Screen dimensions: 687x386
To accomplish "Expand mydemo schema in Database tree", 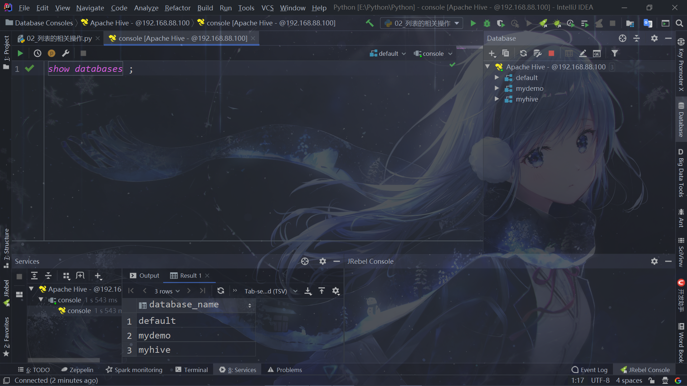I will coord(497,88).
